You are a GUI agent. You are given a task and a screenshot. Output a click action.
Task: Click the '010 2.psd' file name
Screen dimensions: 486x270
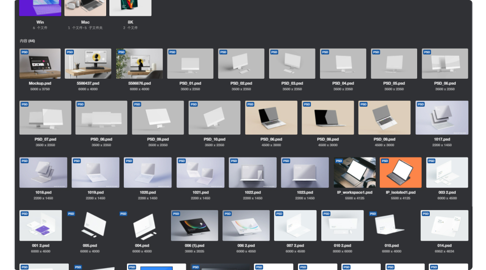(x=342, y=246)
